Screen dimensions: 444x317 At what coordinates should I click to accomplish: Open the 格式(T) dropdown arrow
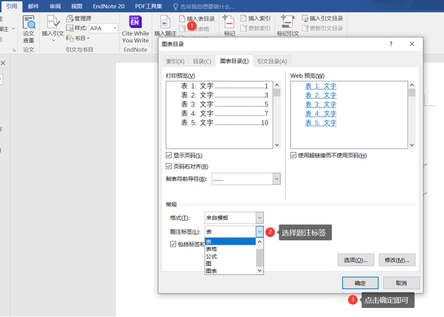click(x=259, y=218)
